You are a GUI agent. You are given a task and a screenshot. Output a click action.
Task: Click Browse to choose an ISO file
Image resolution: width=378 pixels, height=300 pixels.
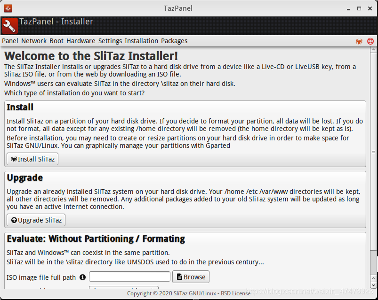click(x=191, y=277)
